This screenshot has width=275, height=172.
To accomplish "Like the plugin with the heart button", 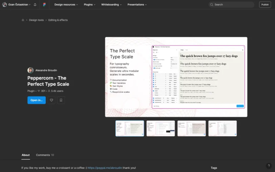I will [52, 100].
